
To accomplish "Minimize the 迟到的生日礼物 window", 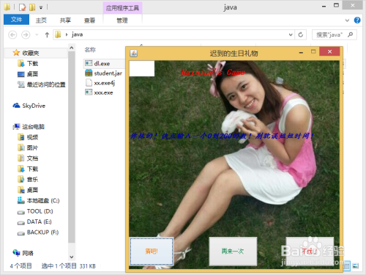I will (301, 52).
